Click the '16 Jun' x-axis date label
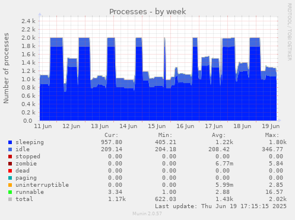 (x=185, y=126)
